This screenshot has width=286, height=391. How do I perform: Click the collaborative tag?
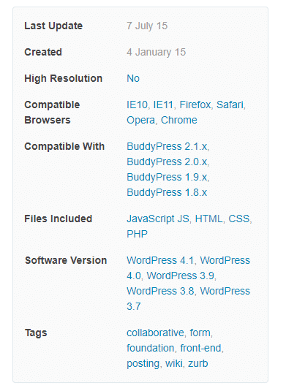click(x=155, y=333)
